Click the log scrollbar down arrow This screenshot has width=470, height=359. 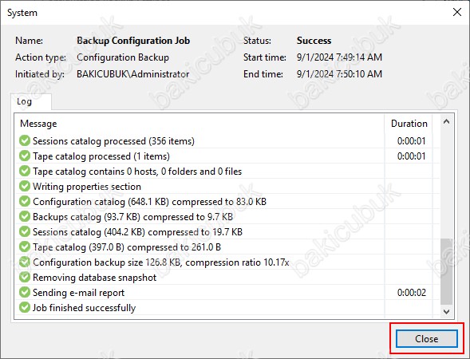(x=446, y=312)
